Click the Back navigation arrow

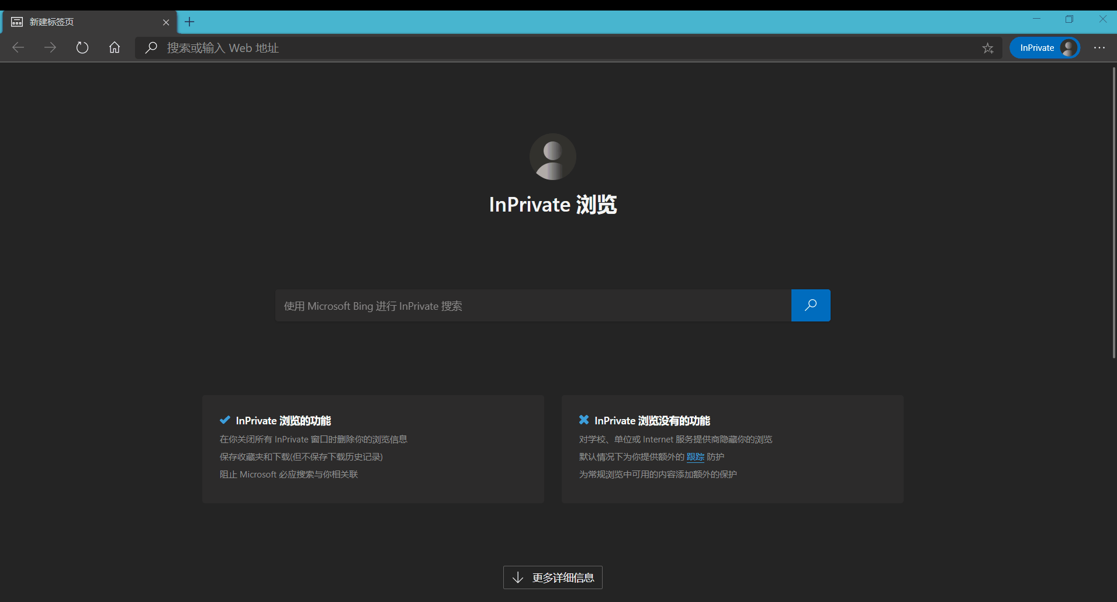18,48
